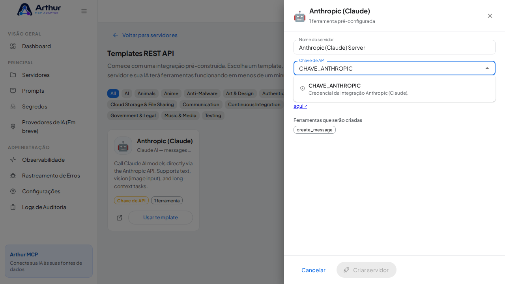Filter by Music & Media
The image size is (505, 284).
pos(180,116)
